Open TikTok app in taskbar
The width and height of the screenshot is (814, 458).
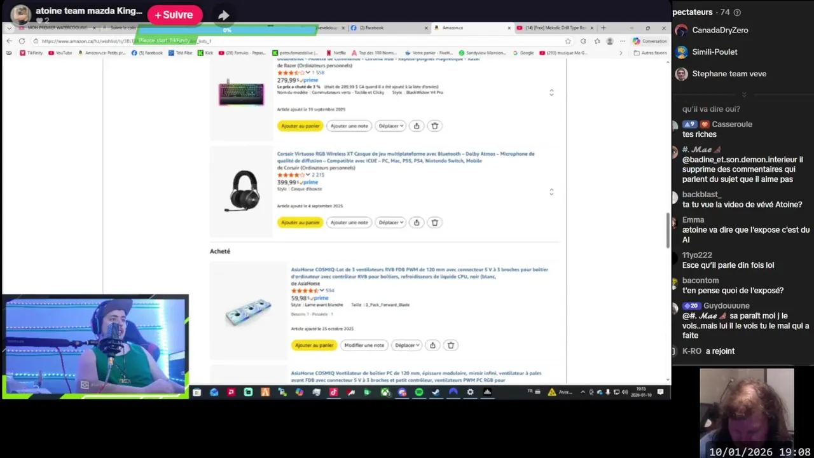333,392
